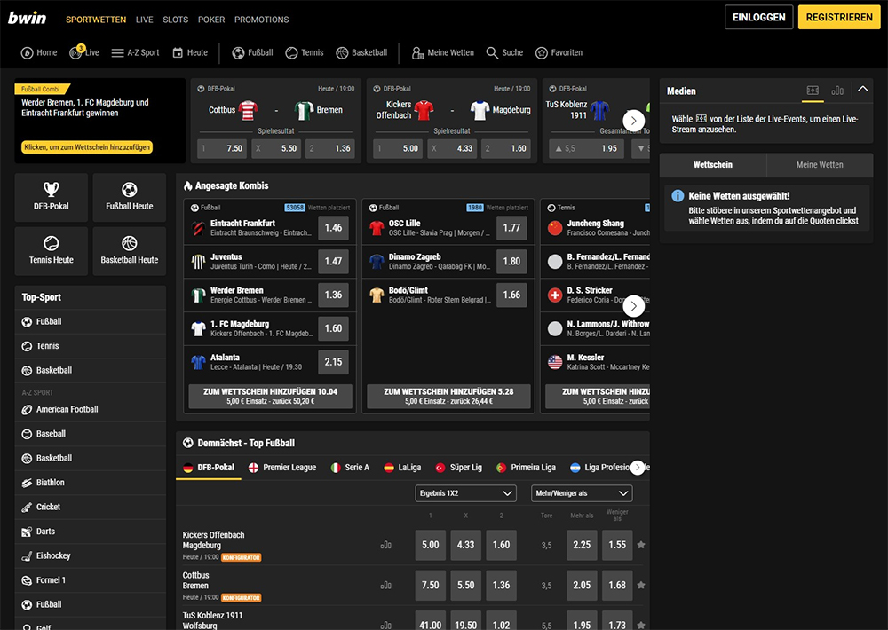
Task: Toggle odds 1.60 for Magdeburg in top card
Action: (506, 148)
